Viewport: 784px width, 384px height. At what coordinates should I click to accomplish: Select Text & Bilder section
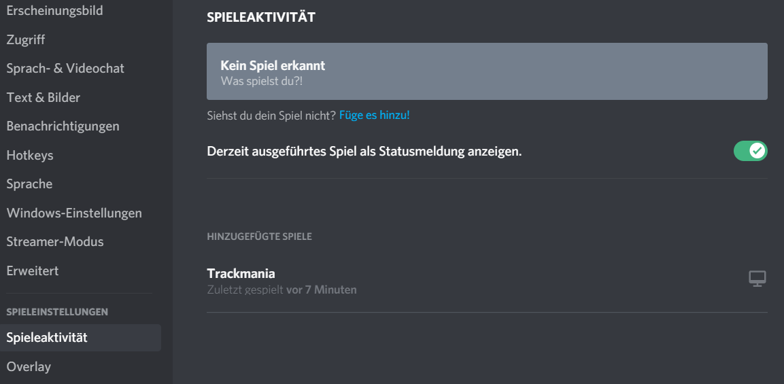[44, 98]
